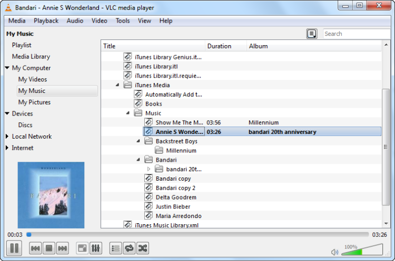Select My Videos in the sidebar
Viewport: 395px width, 261px height.
click(33, 79)
